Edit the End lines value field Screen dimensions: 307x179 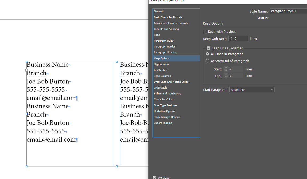(x=236, y=75)
